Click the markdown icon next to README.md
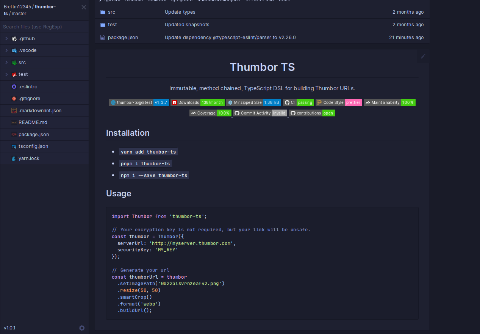480x334 pixels. (x=13, y=122)
